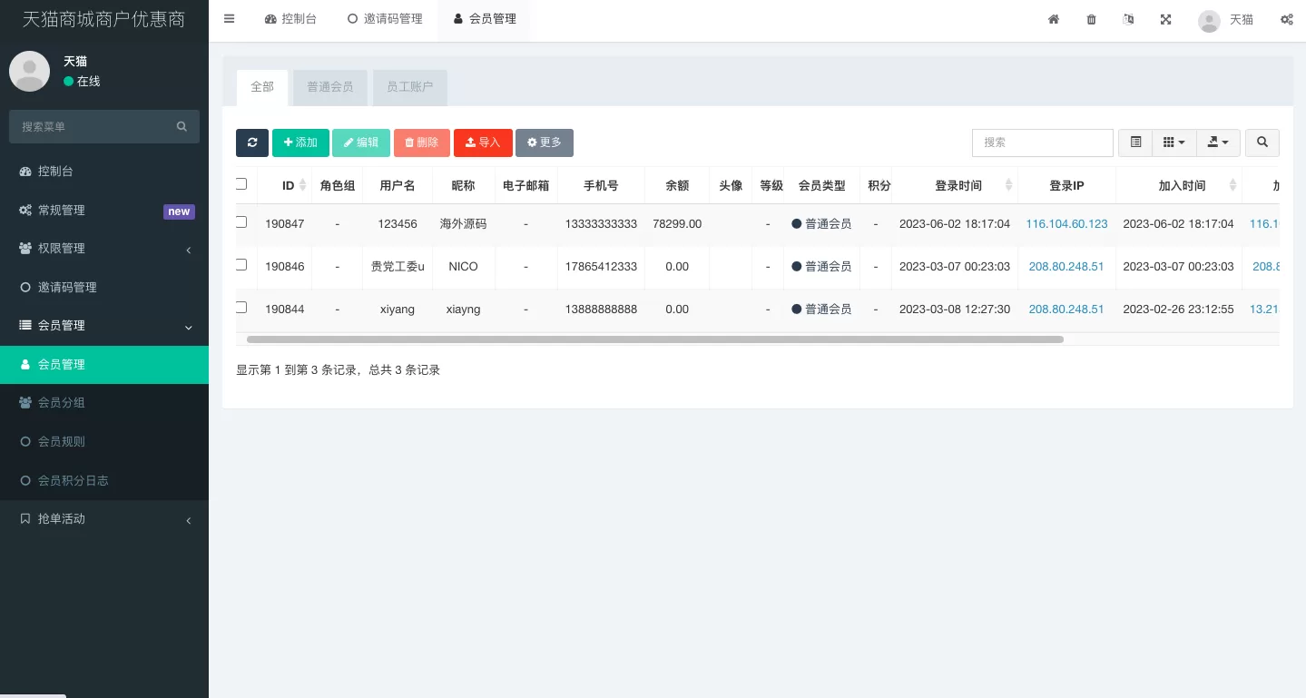Click the table's horizontal scrollbar
The image size is (1306, 698).
pos(653,339)
